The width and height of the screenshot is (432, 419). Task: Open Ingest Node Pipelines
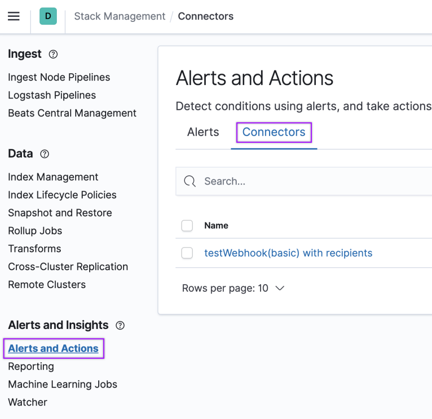click(x=59, y=77)
